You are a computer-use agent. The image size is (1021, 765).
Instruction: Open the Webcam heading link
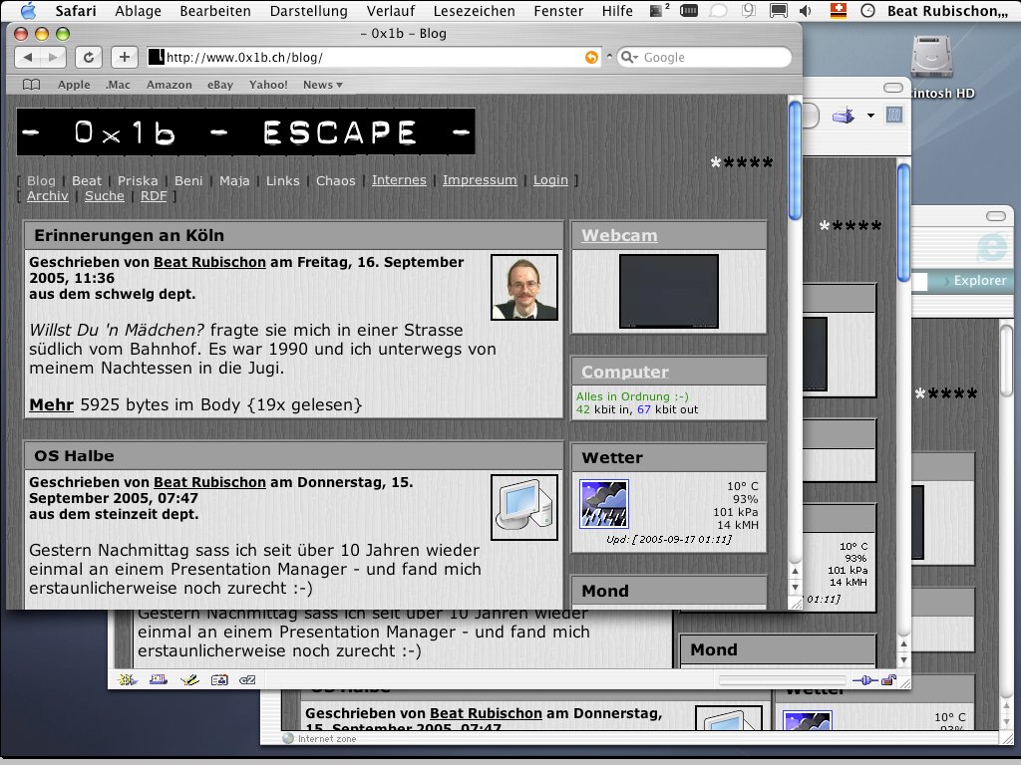pyautogui.click(x=619, y=235)
